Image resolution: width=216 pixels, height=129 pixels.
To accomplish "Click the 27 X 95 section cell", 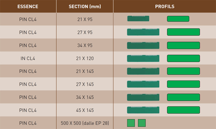I will pyautogui.click(x=85, y=32).
